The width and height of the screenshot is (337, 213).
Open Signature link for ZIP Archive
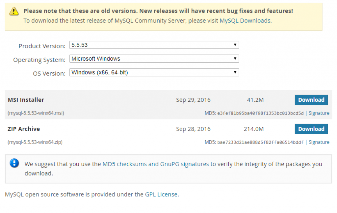click(x=319, y=142)
